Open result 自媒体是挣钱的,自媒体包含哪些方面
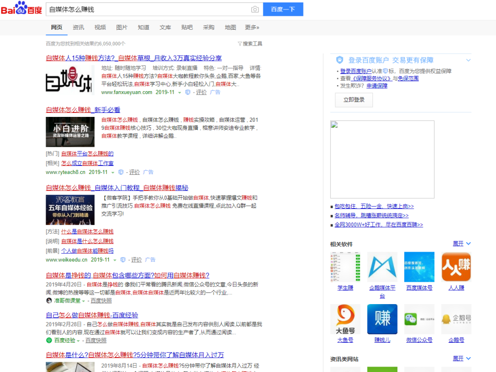 127,275
